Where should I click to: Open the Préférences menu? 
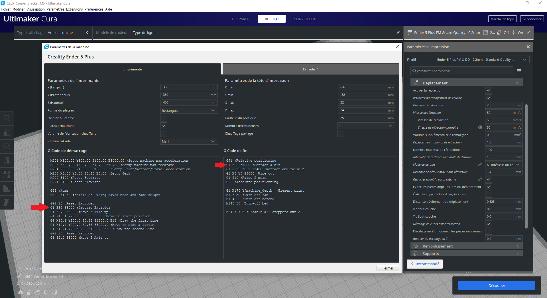point(94,9)
